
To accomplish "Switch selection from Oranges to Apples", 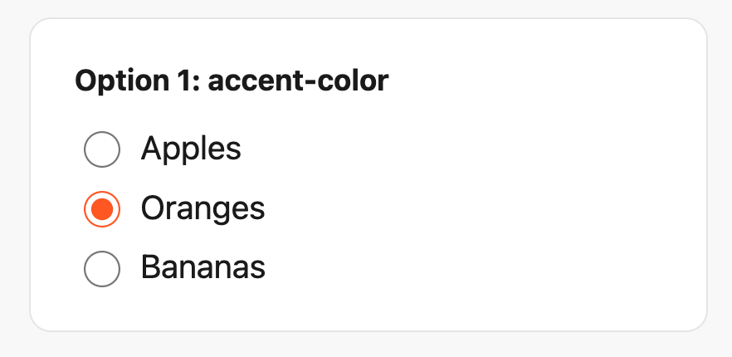I will click(102, 149).
